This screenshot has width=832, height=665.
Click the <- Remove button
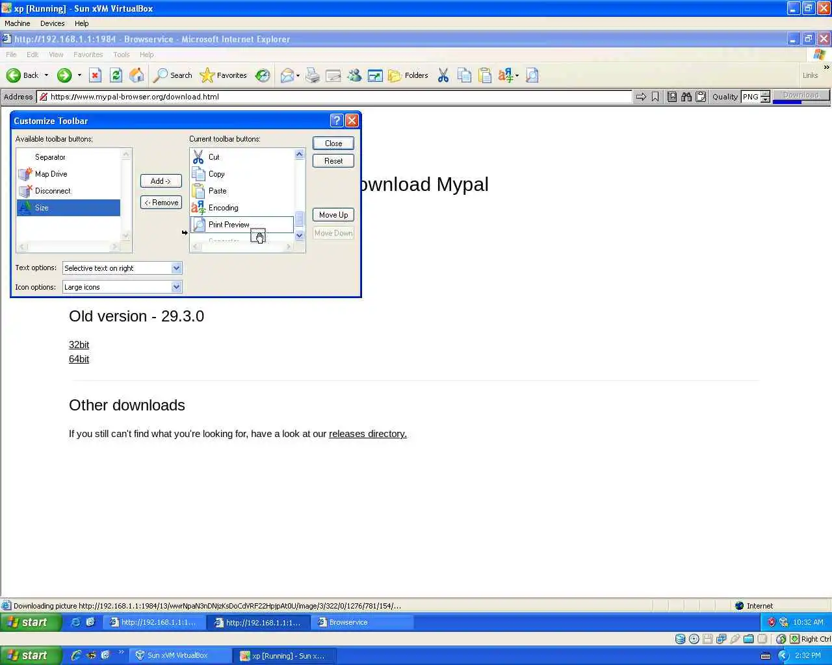pos(161,203)
